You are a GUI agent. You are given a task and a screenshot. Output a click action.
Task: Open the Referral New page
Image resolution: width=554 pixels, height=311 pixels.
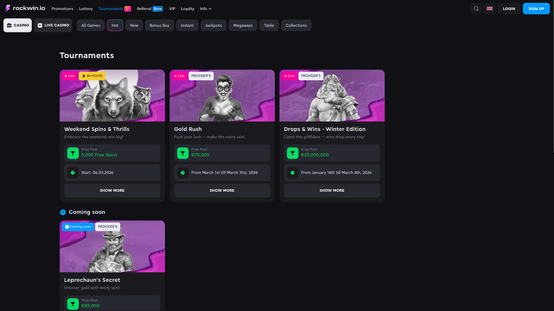(x=150, y=9)
